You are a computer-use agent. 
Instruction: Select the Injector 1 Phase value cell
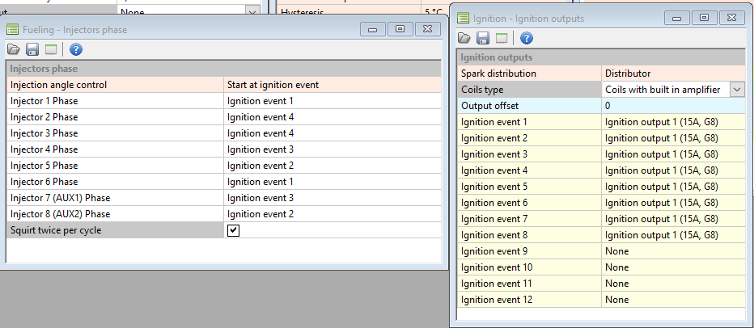333,101
